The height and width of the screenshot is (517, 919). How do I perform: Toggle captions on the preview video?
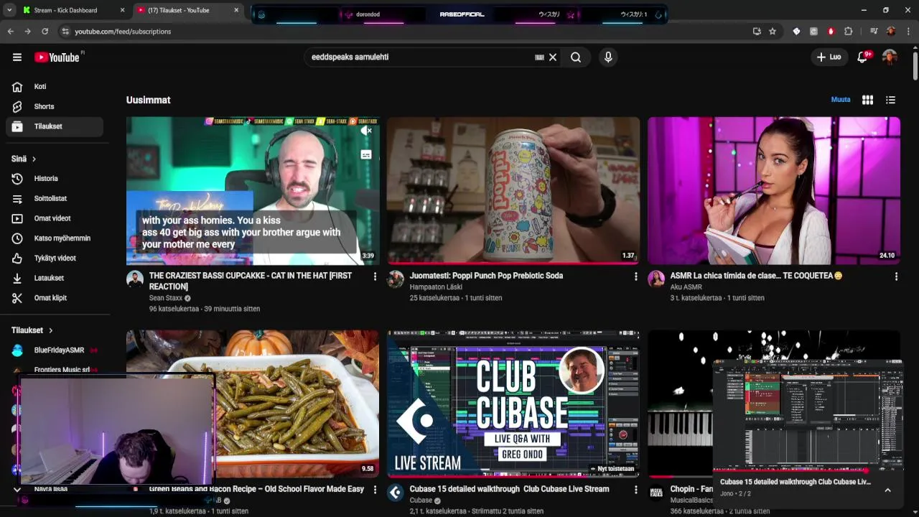pyautogui.click(x=366, y=154)
